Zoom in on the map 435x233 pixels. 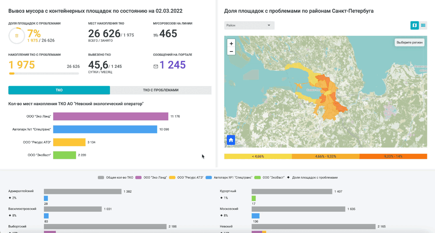click(x=231, y=43)
